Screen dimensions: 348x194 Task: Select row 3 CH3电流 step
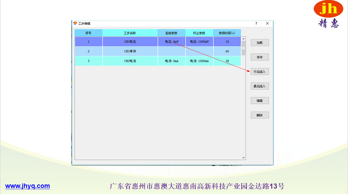[130, 61]
